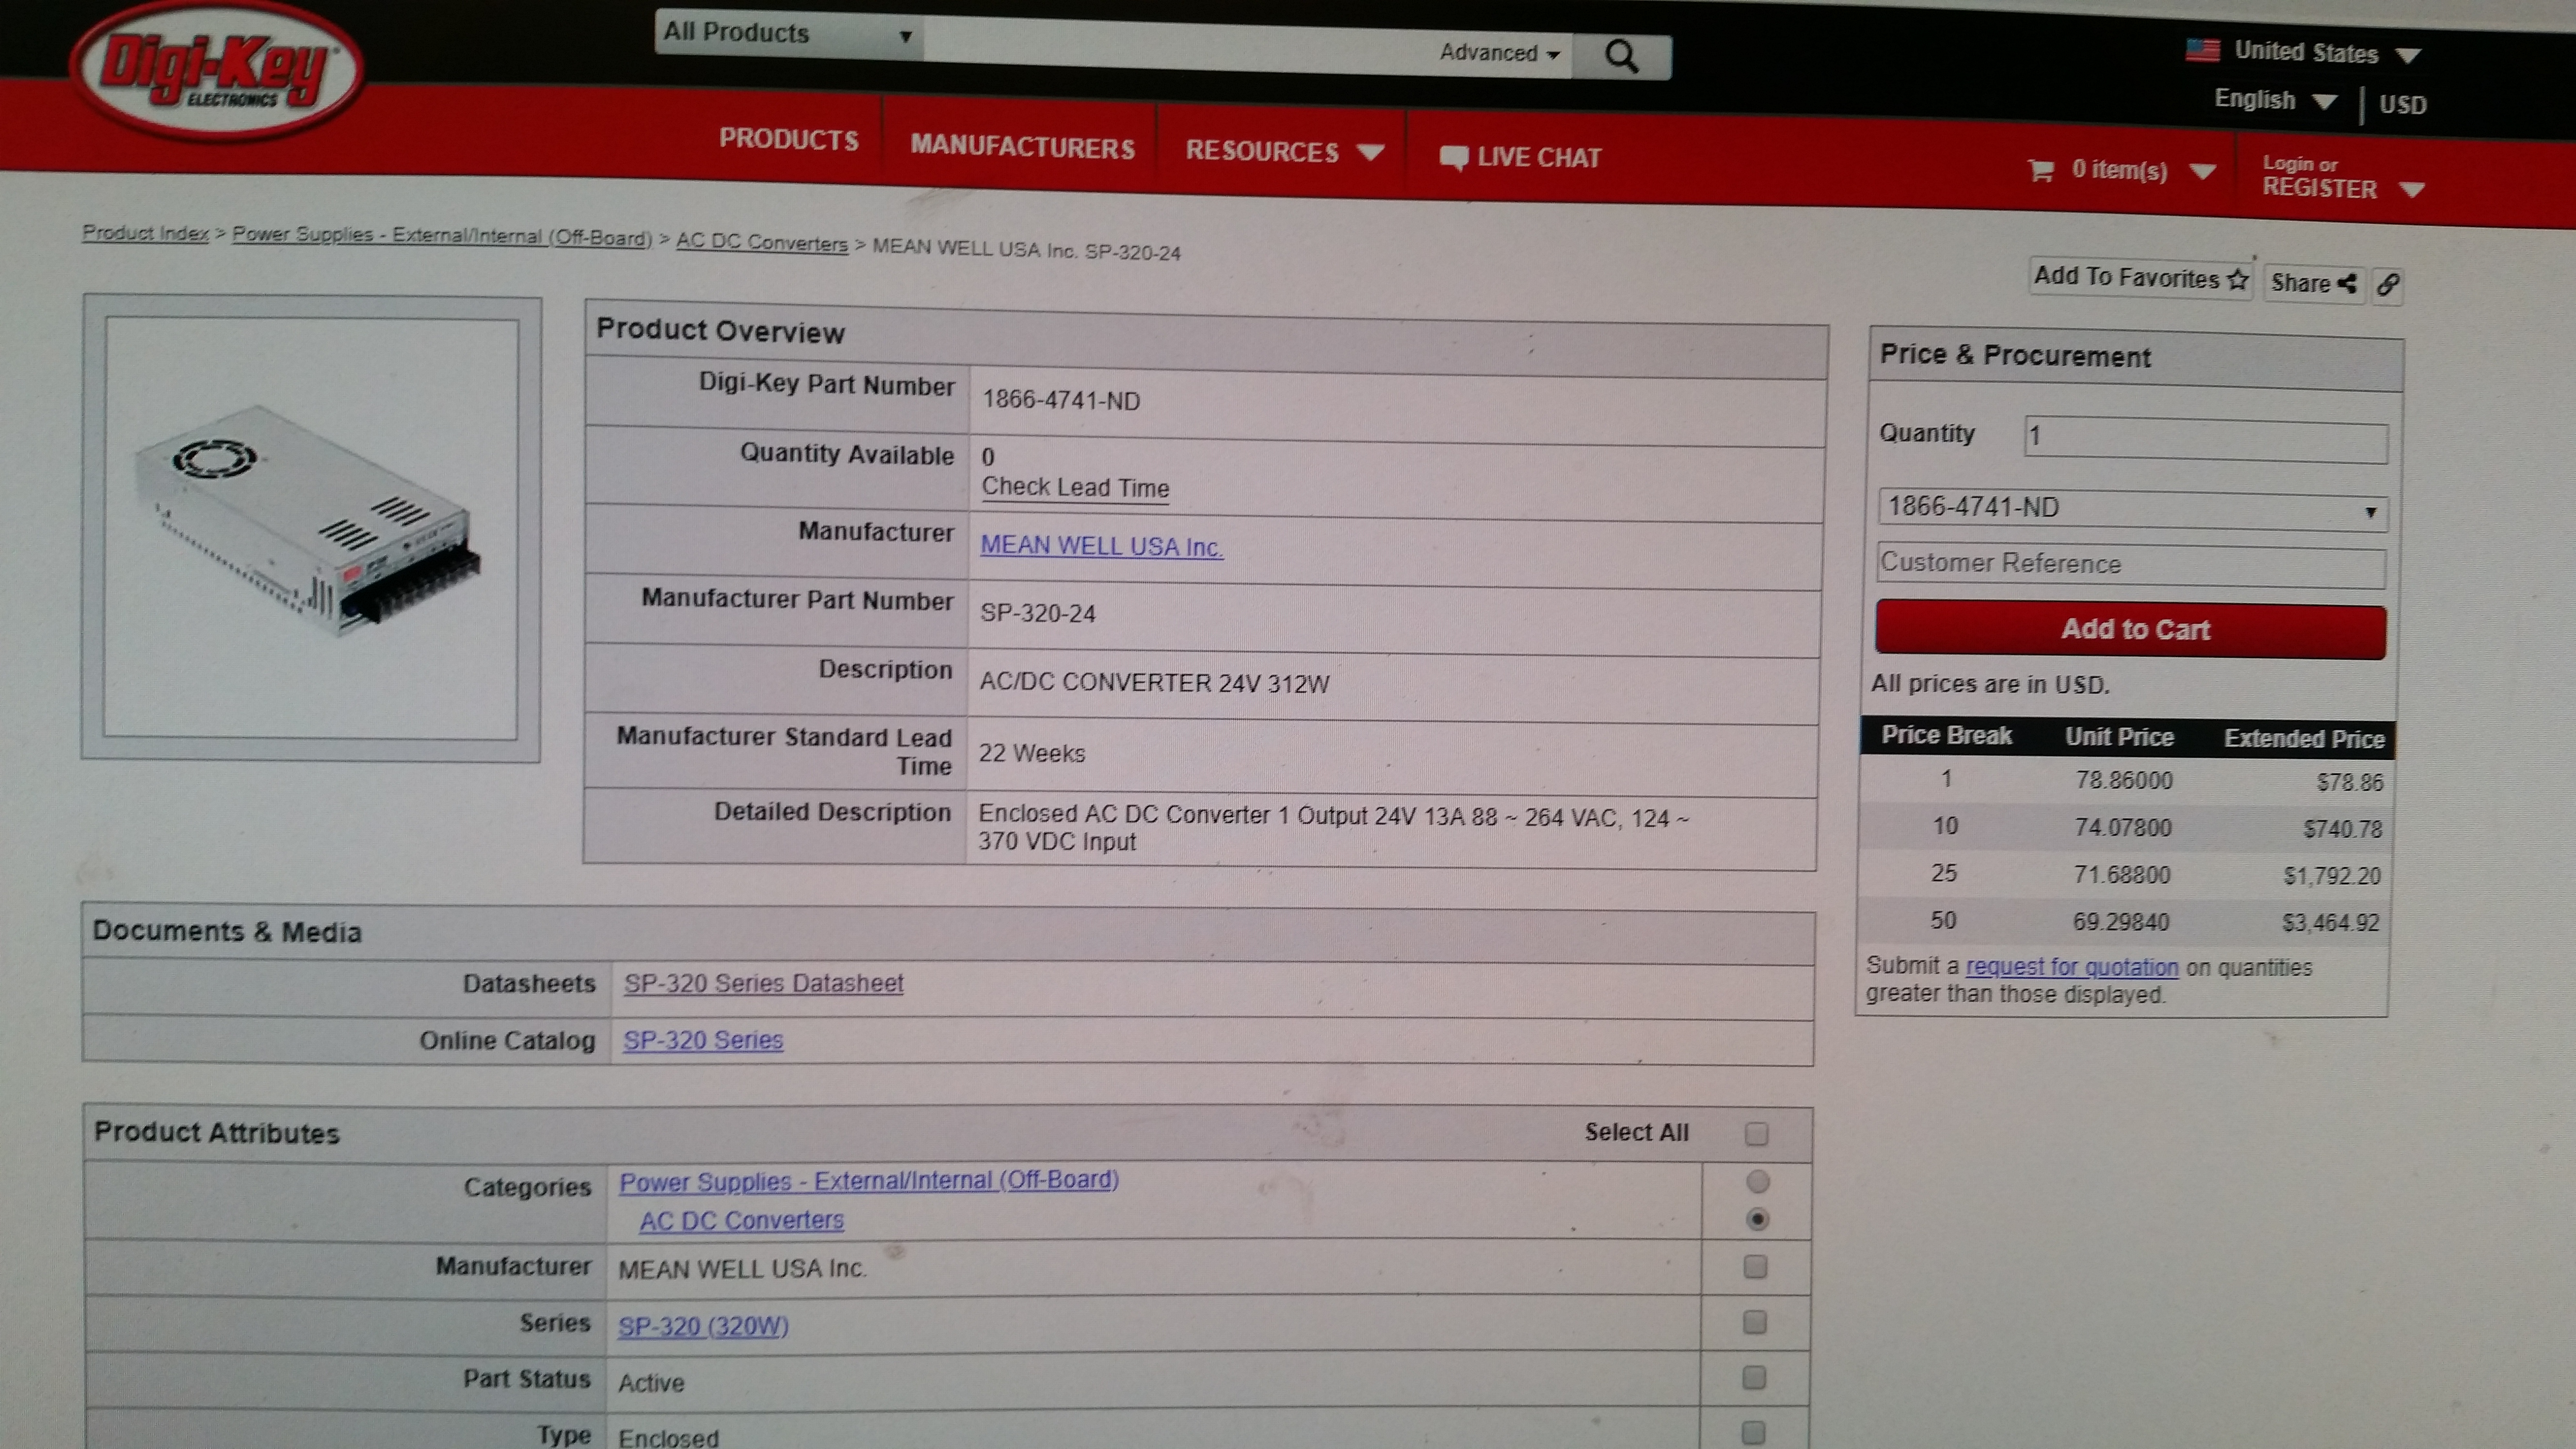
Task: Select the Power Supplies category radio button
Action: pyautogui.click(x=1757, y=1182)
